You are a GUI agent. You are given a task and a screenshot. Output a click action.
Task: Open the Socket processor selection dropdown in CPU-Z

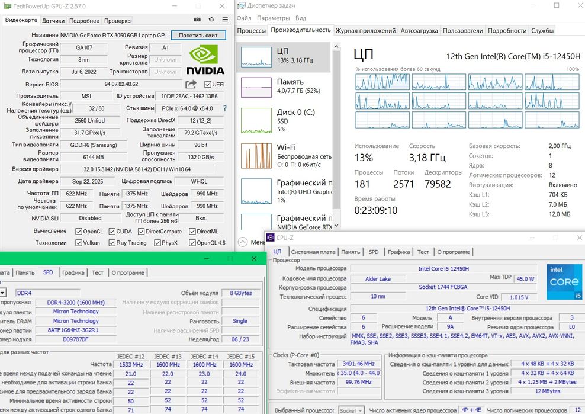[352, 410]
